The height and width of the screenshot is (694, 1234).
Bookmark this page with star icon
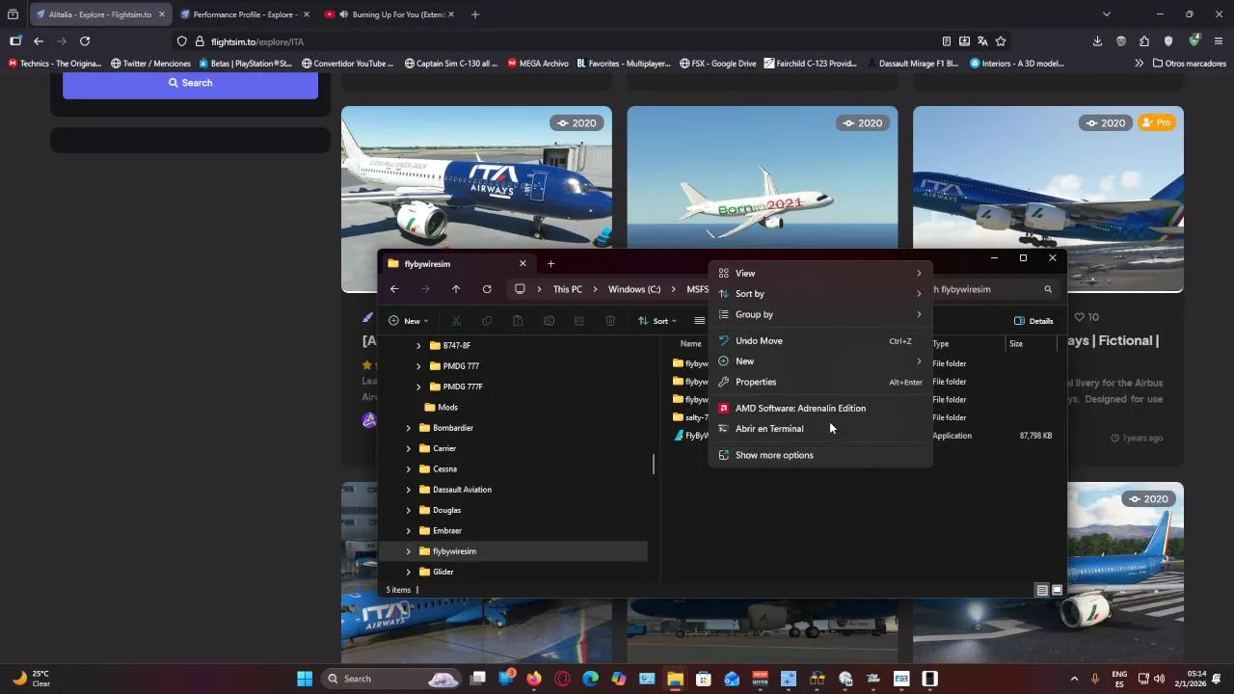[x=1001, y=41]
